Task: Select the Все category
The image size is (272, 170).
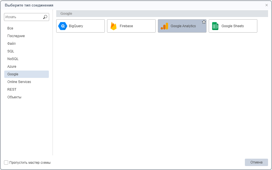Action: 10,28
